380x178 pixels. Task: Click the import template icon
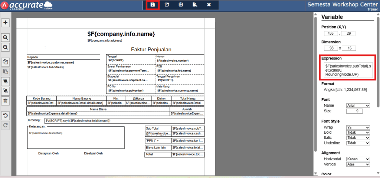pos(181,5)
